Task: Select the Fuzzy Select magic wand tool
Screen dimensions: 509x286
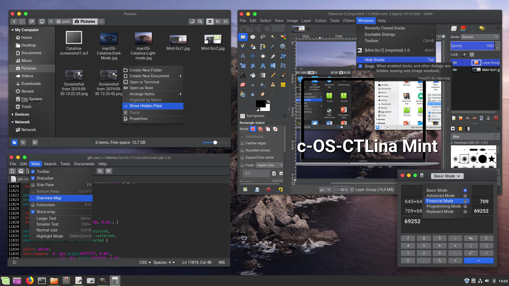Action: (273, 37)
